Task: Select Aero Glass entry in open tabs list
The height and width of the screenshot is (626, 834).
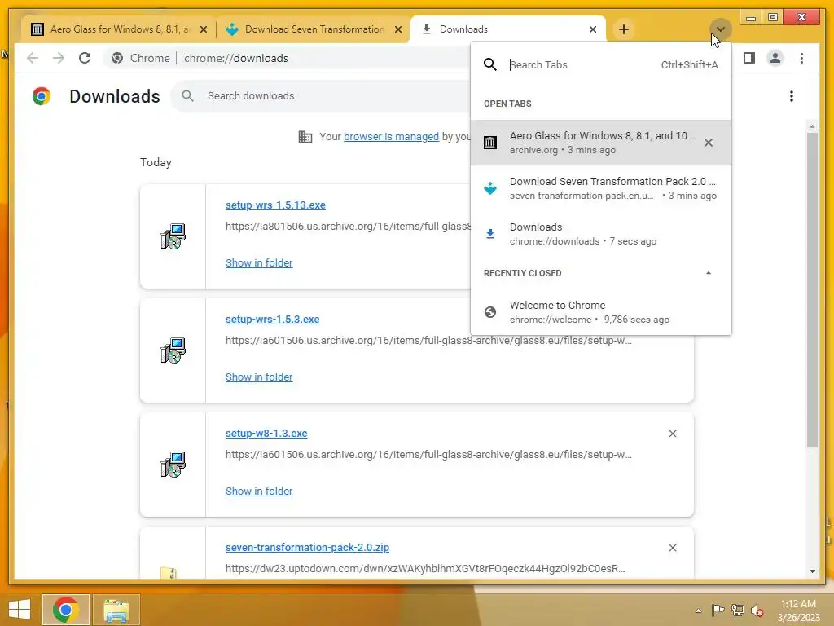Action: point(601,143)
